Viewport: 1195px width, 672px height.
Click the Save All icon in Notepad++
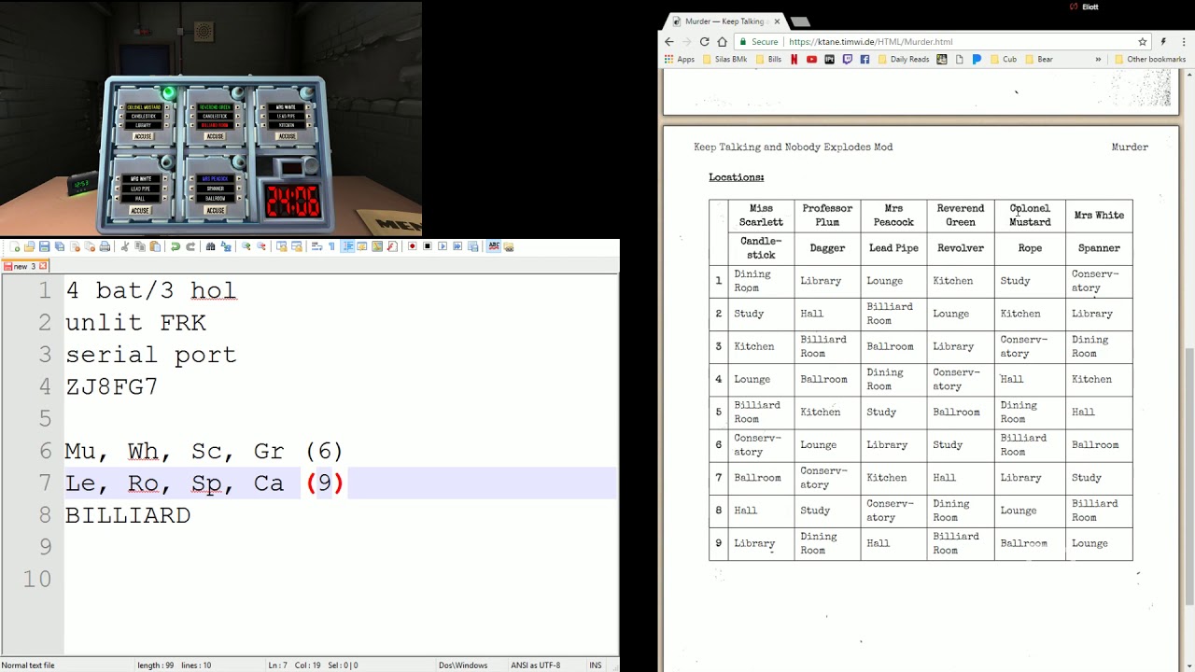pyautogui.click(x=60, y=246)
